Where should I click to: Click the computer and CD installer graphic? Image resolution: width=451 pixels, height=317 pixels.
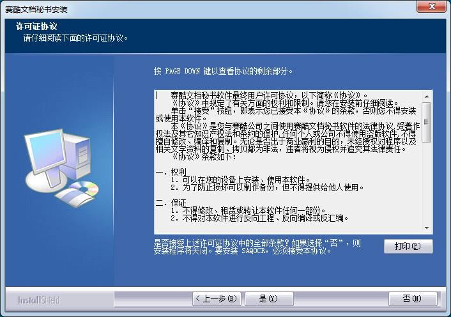pos(61,167)
